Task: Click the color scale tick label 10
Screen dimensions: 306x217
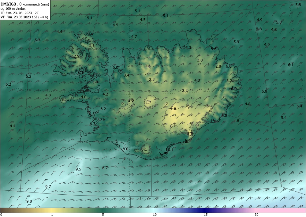Action: click(x=155, y=215)
